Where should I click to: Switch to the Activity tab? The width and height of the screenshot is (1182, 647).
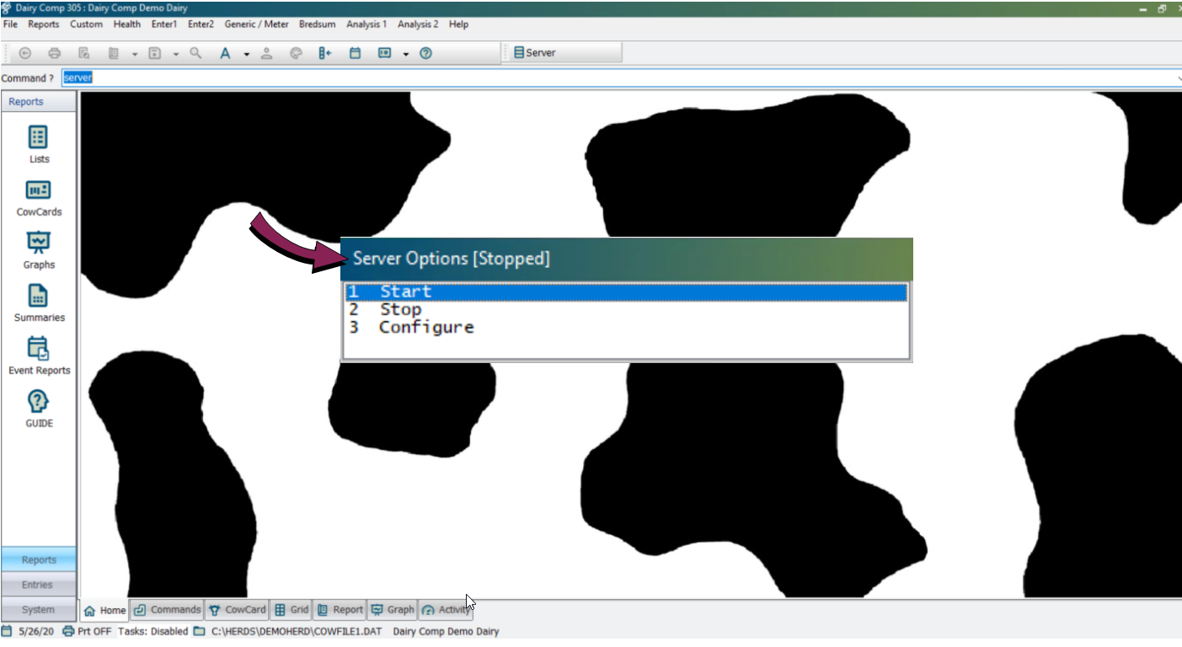click(446, 610)
